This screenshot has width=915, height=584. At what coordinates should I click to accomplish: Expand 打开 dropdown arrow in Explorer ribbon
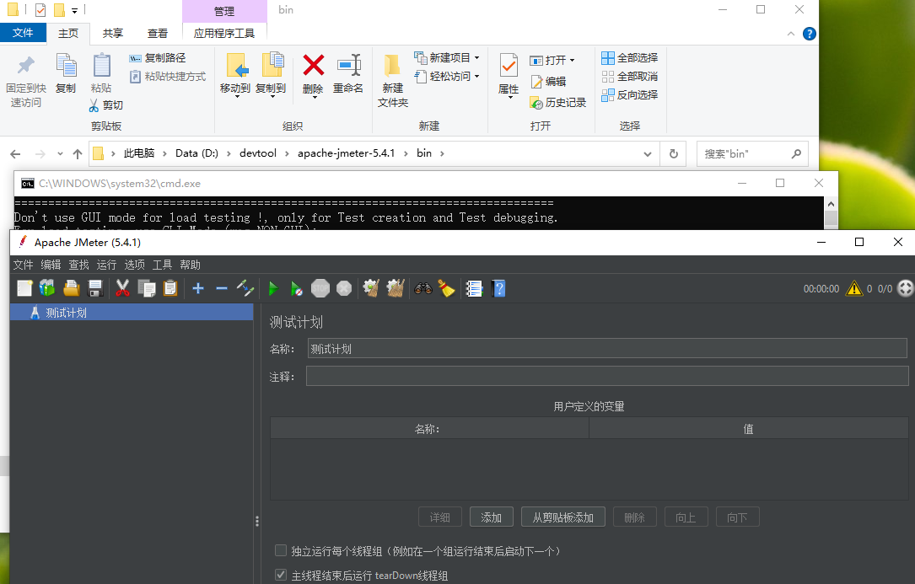tap(573, 60)
